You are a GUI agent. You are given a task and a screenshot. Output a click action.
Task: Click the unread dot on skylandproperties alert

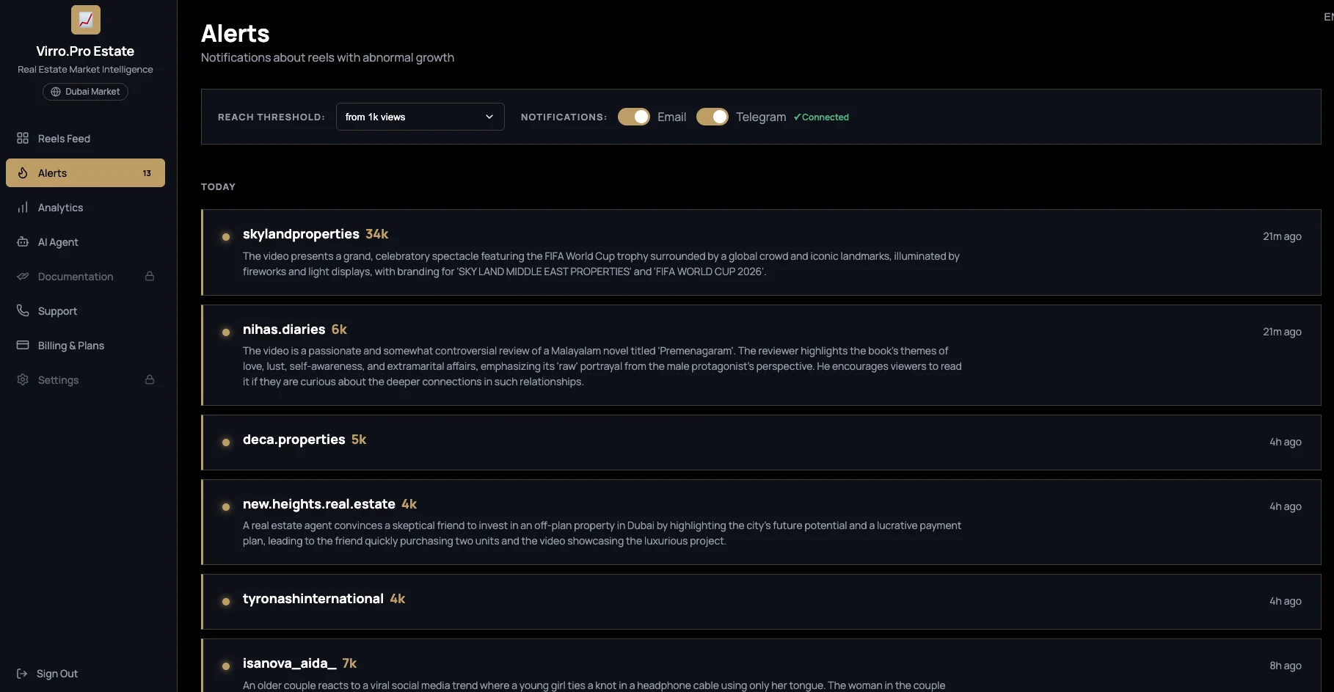pos(226,236)
